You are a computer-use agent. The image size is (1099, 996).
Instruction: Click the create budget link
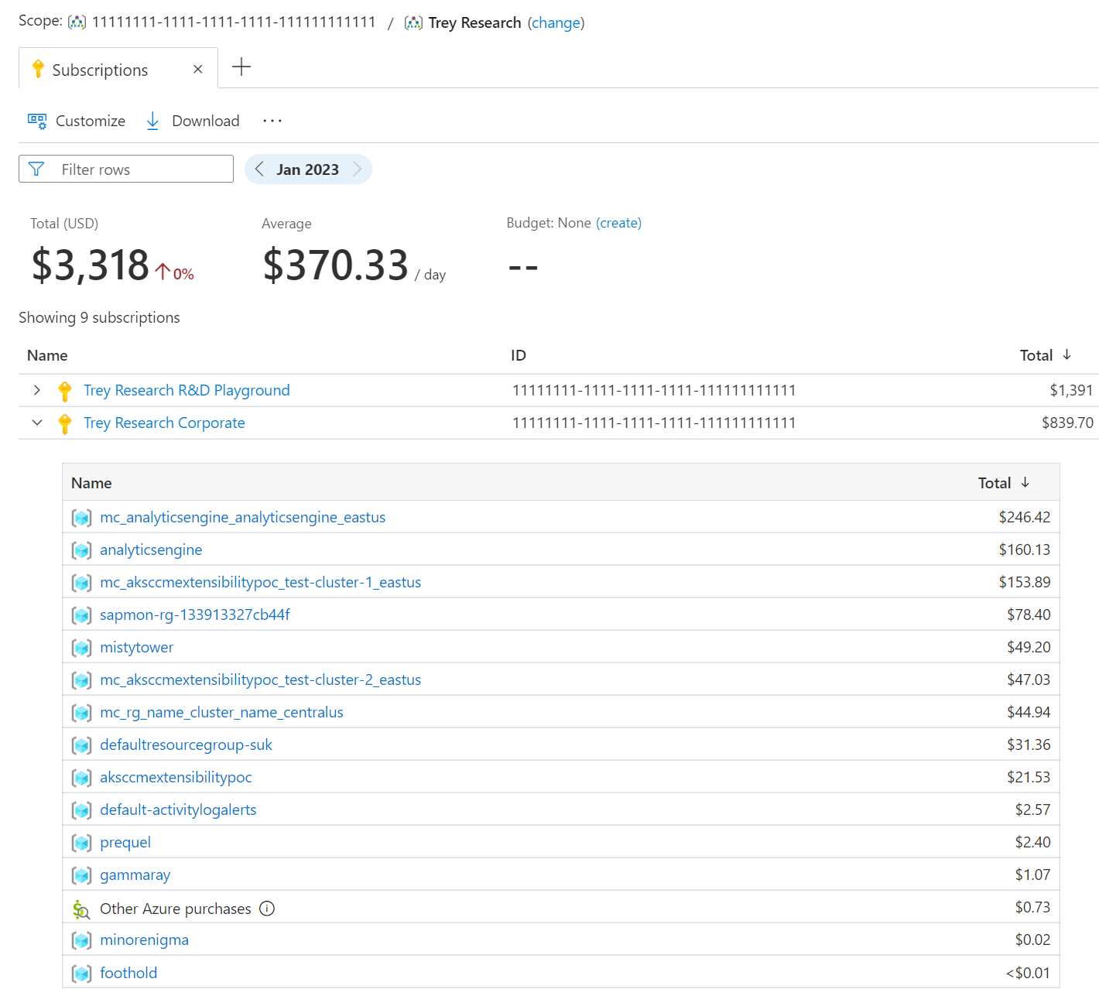(618, 223)
